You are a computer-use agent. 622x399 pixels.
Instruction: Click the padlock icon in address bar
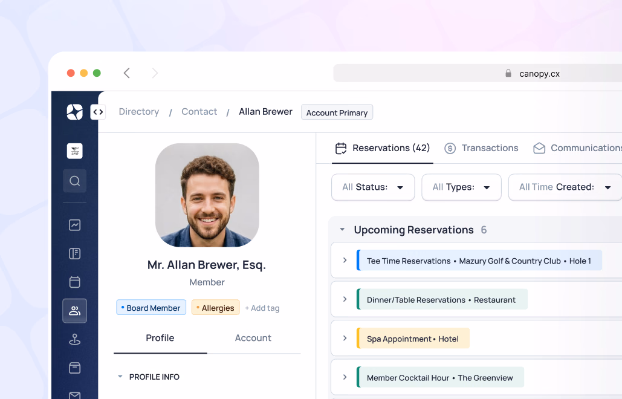(508, 73)
